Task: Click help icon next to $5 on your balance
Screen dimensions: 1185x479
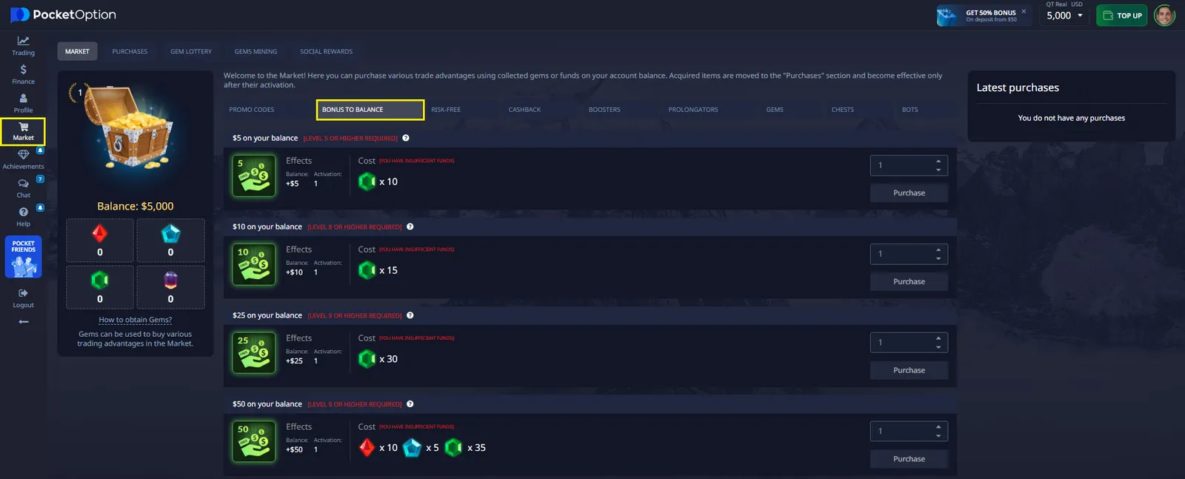Action: (406, 138)
